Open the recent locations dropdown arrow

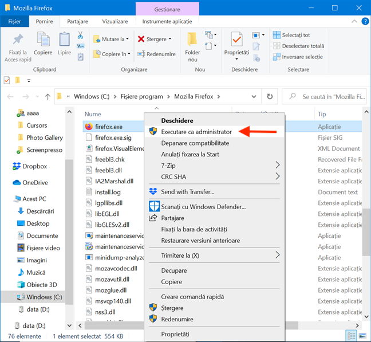[37, 97]
